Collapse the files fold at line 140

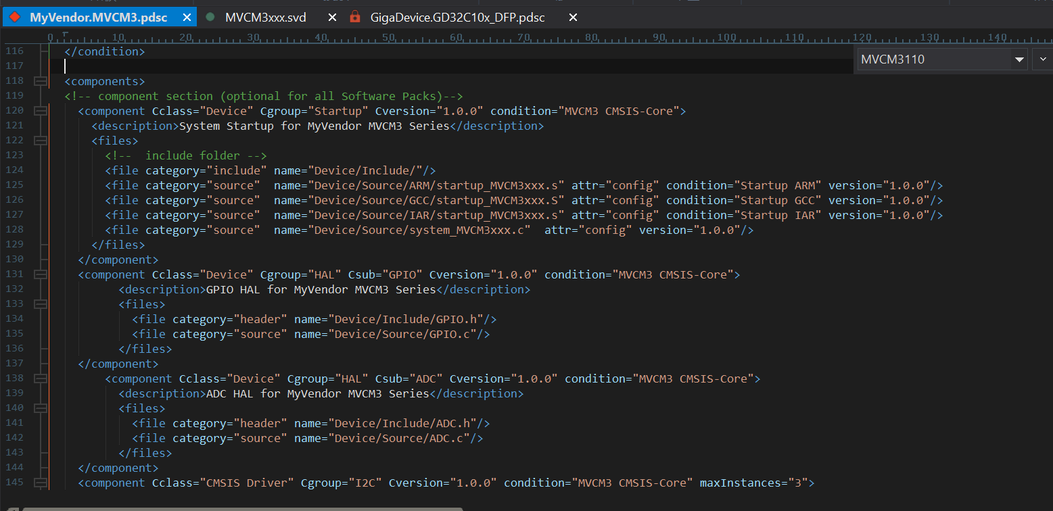coord(40,408)
